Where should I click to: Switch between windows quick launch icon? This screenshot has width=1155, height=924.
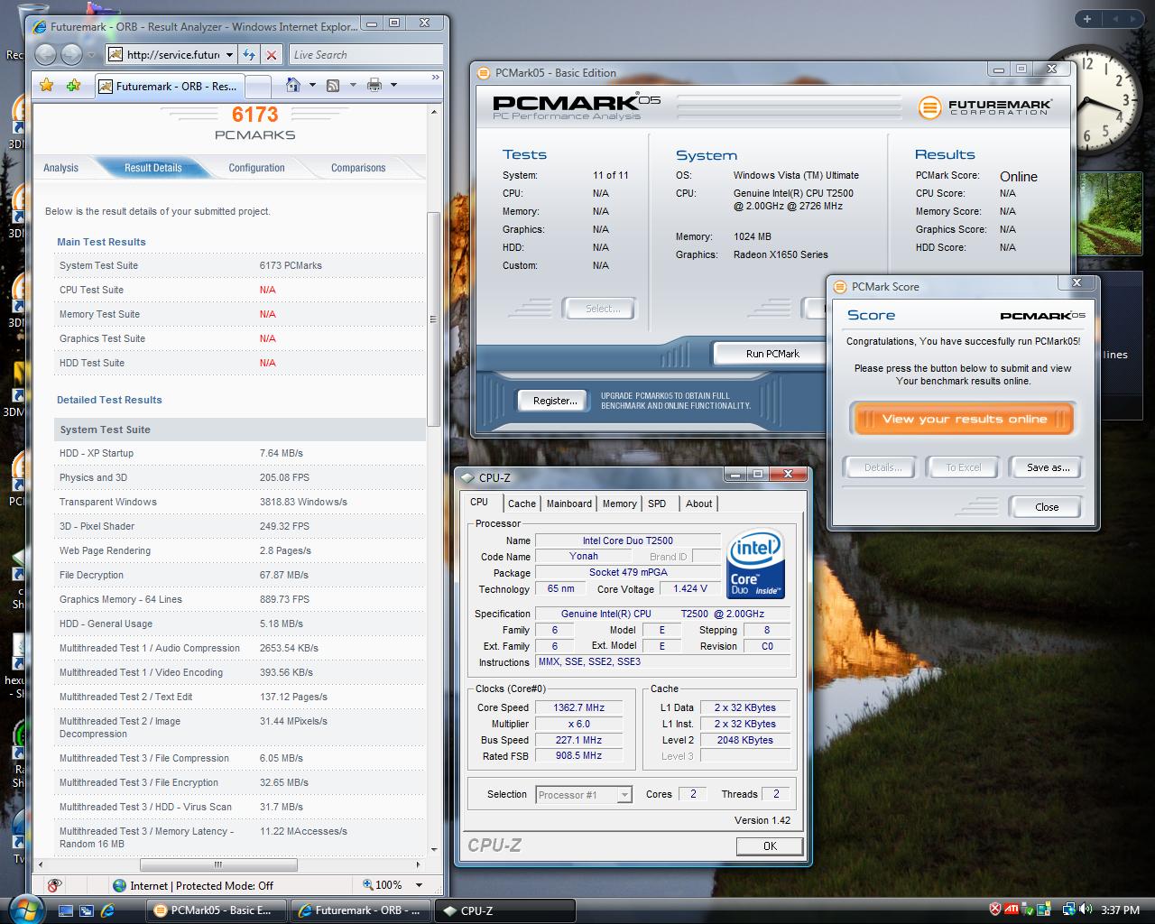(87, 910)
